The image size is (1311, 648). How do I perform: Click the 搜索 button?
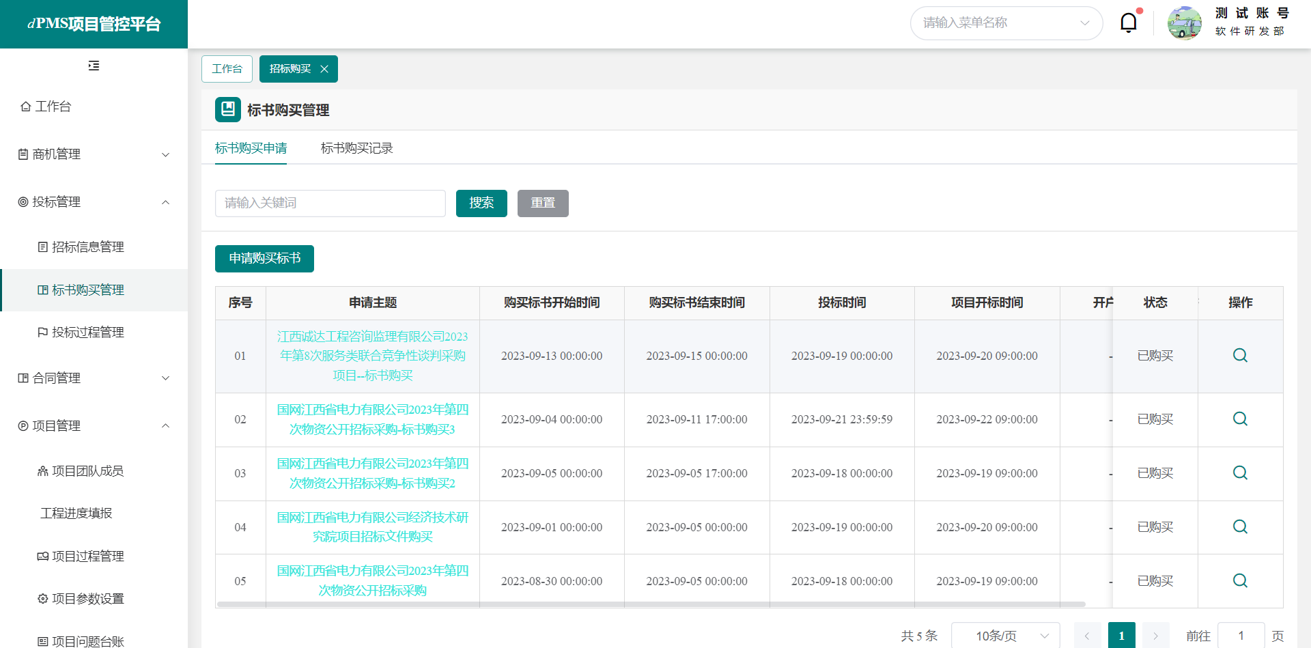click(481, 203)
